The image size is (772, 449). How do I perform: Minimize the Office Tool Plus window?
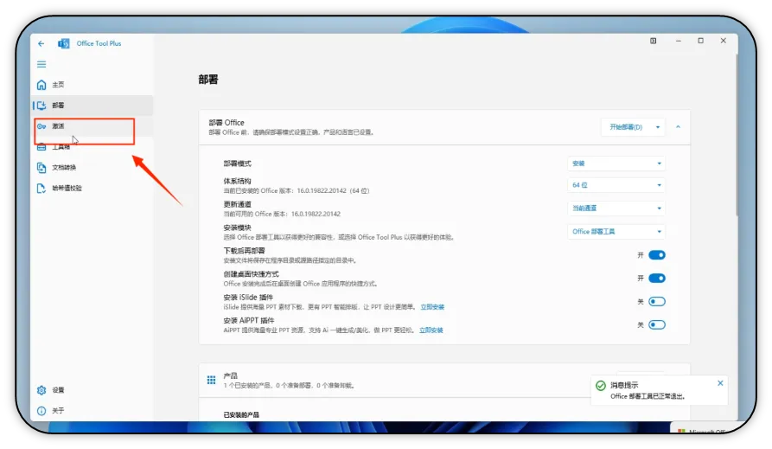[679, 41]
